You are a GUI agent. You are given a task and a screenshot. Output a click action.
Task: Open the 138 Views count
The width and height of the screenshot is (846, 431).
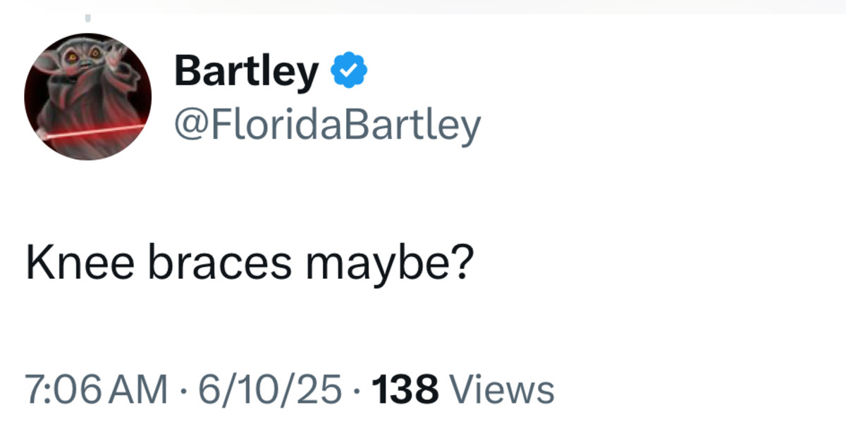tap(462, 389)
